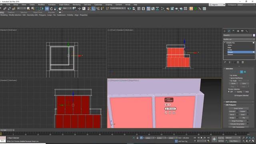Image resolution: width=256 pixels, height=144 pixels.
Task: Open the Modifiers menu
Action: click(41, 4)
